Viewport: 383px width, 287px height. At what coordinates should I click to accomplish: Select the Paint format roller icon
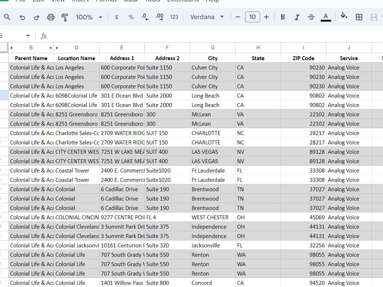[65, 17]
